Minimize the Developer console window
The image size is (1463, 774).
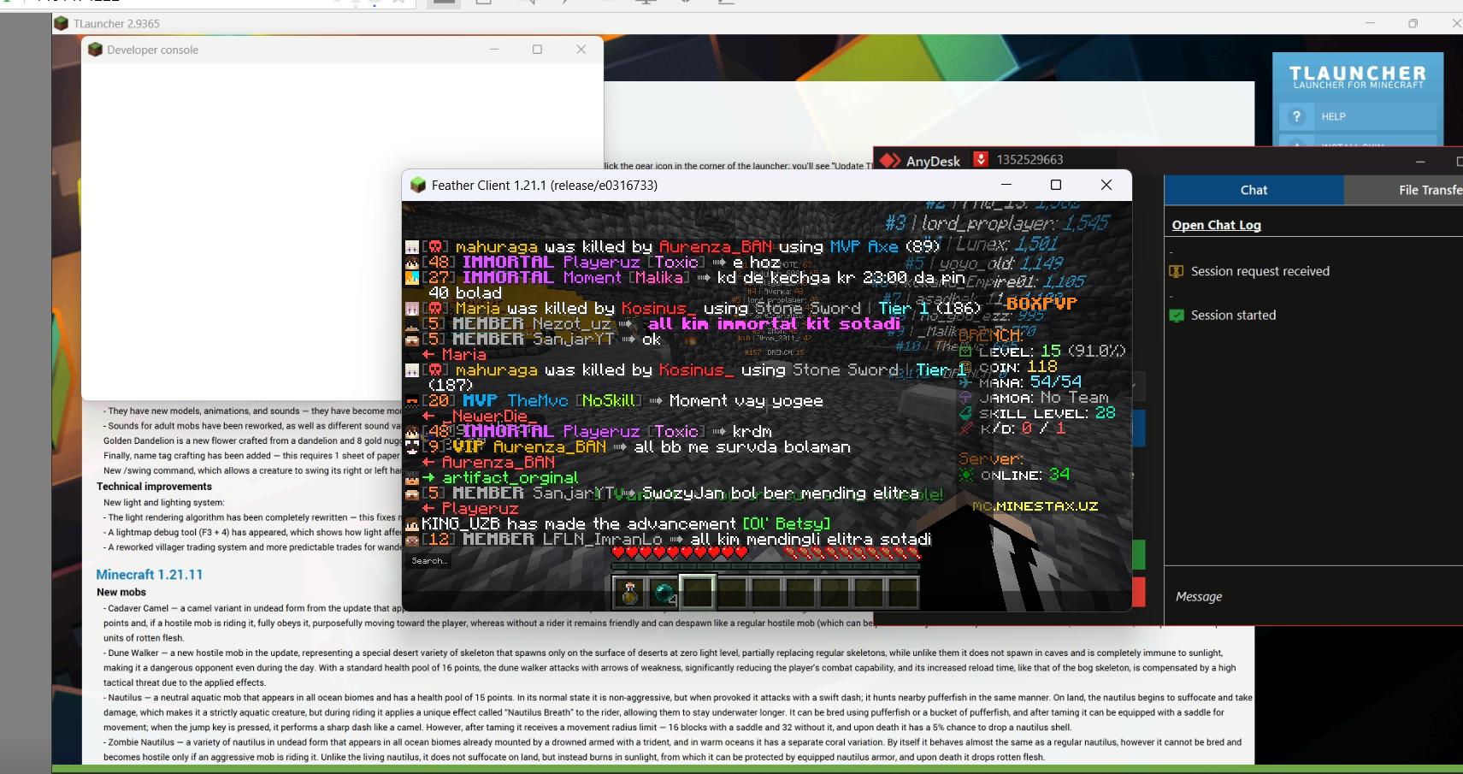click(x=494, y=50)
